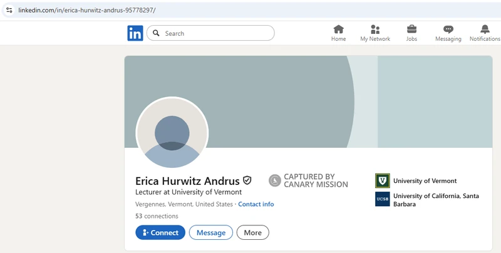501x253 pixels.
Task: Open the Jobs tab
Action: tap(411, 33)
